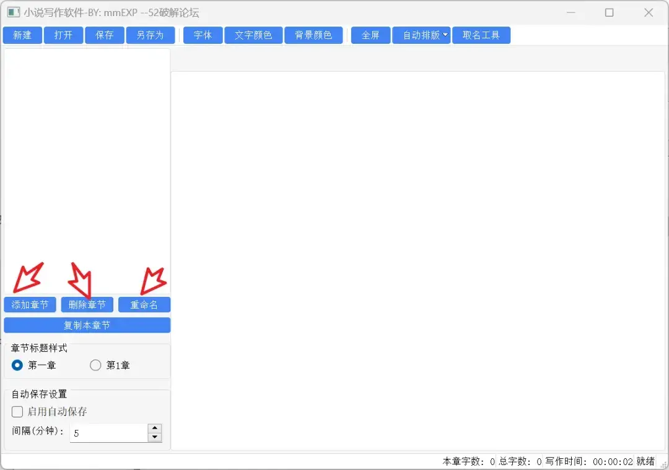
Task: Click the interval minutes input field
Action: point(109,433)
